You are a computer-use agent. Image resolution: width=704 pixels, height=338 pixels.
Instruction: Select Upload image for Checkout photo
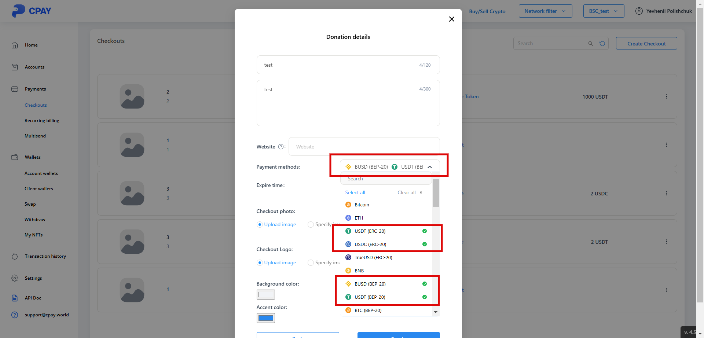pos(260,224)
